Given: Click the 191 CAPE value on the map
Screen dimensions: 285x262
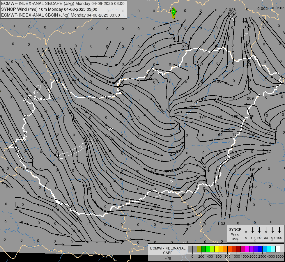Looking at the screenshot, I should pyautogui.click(x=252, y=169).
